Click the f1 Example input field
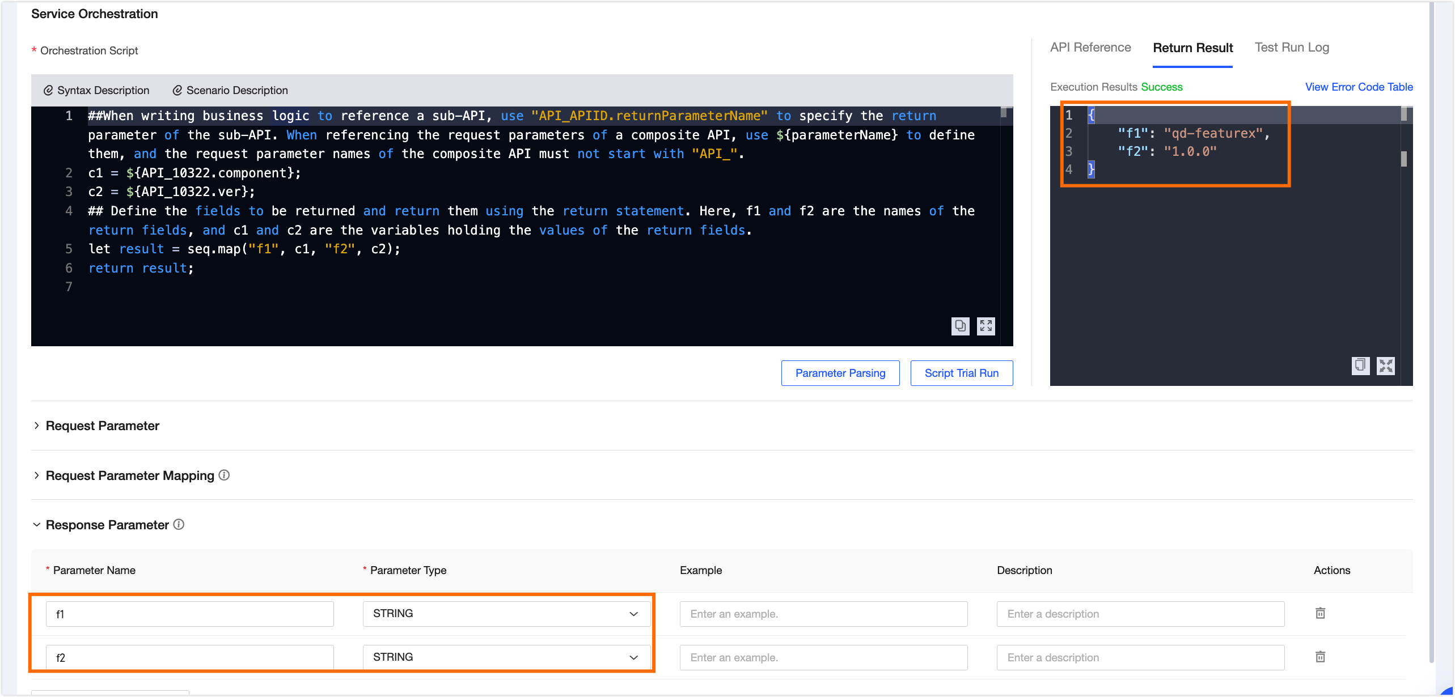 (823, 614)
